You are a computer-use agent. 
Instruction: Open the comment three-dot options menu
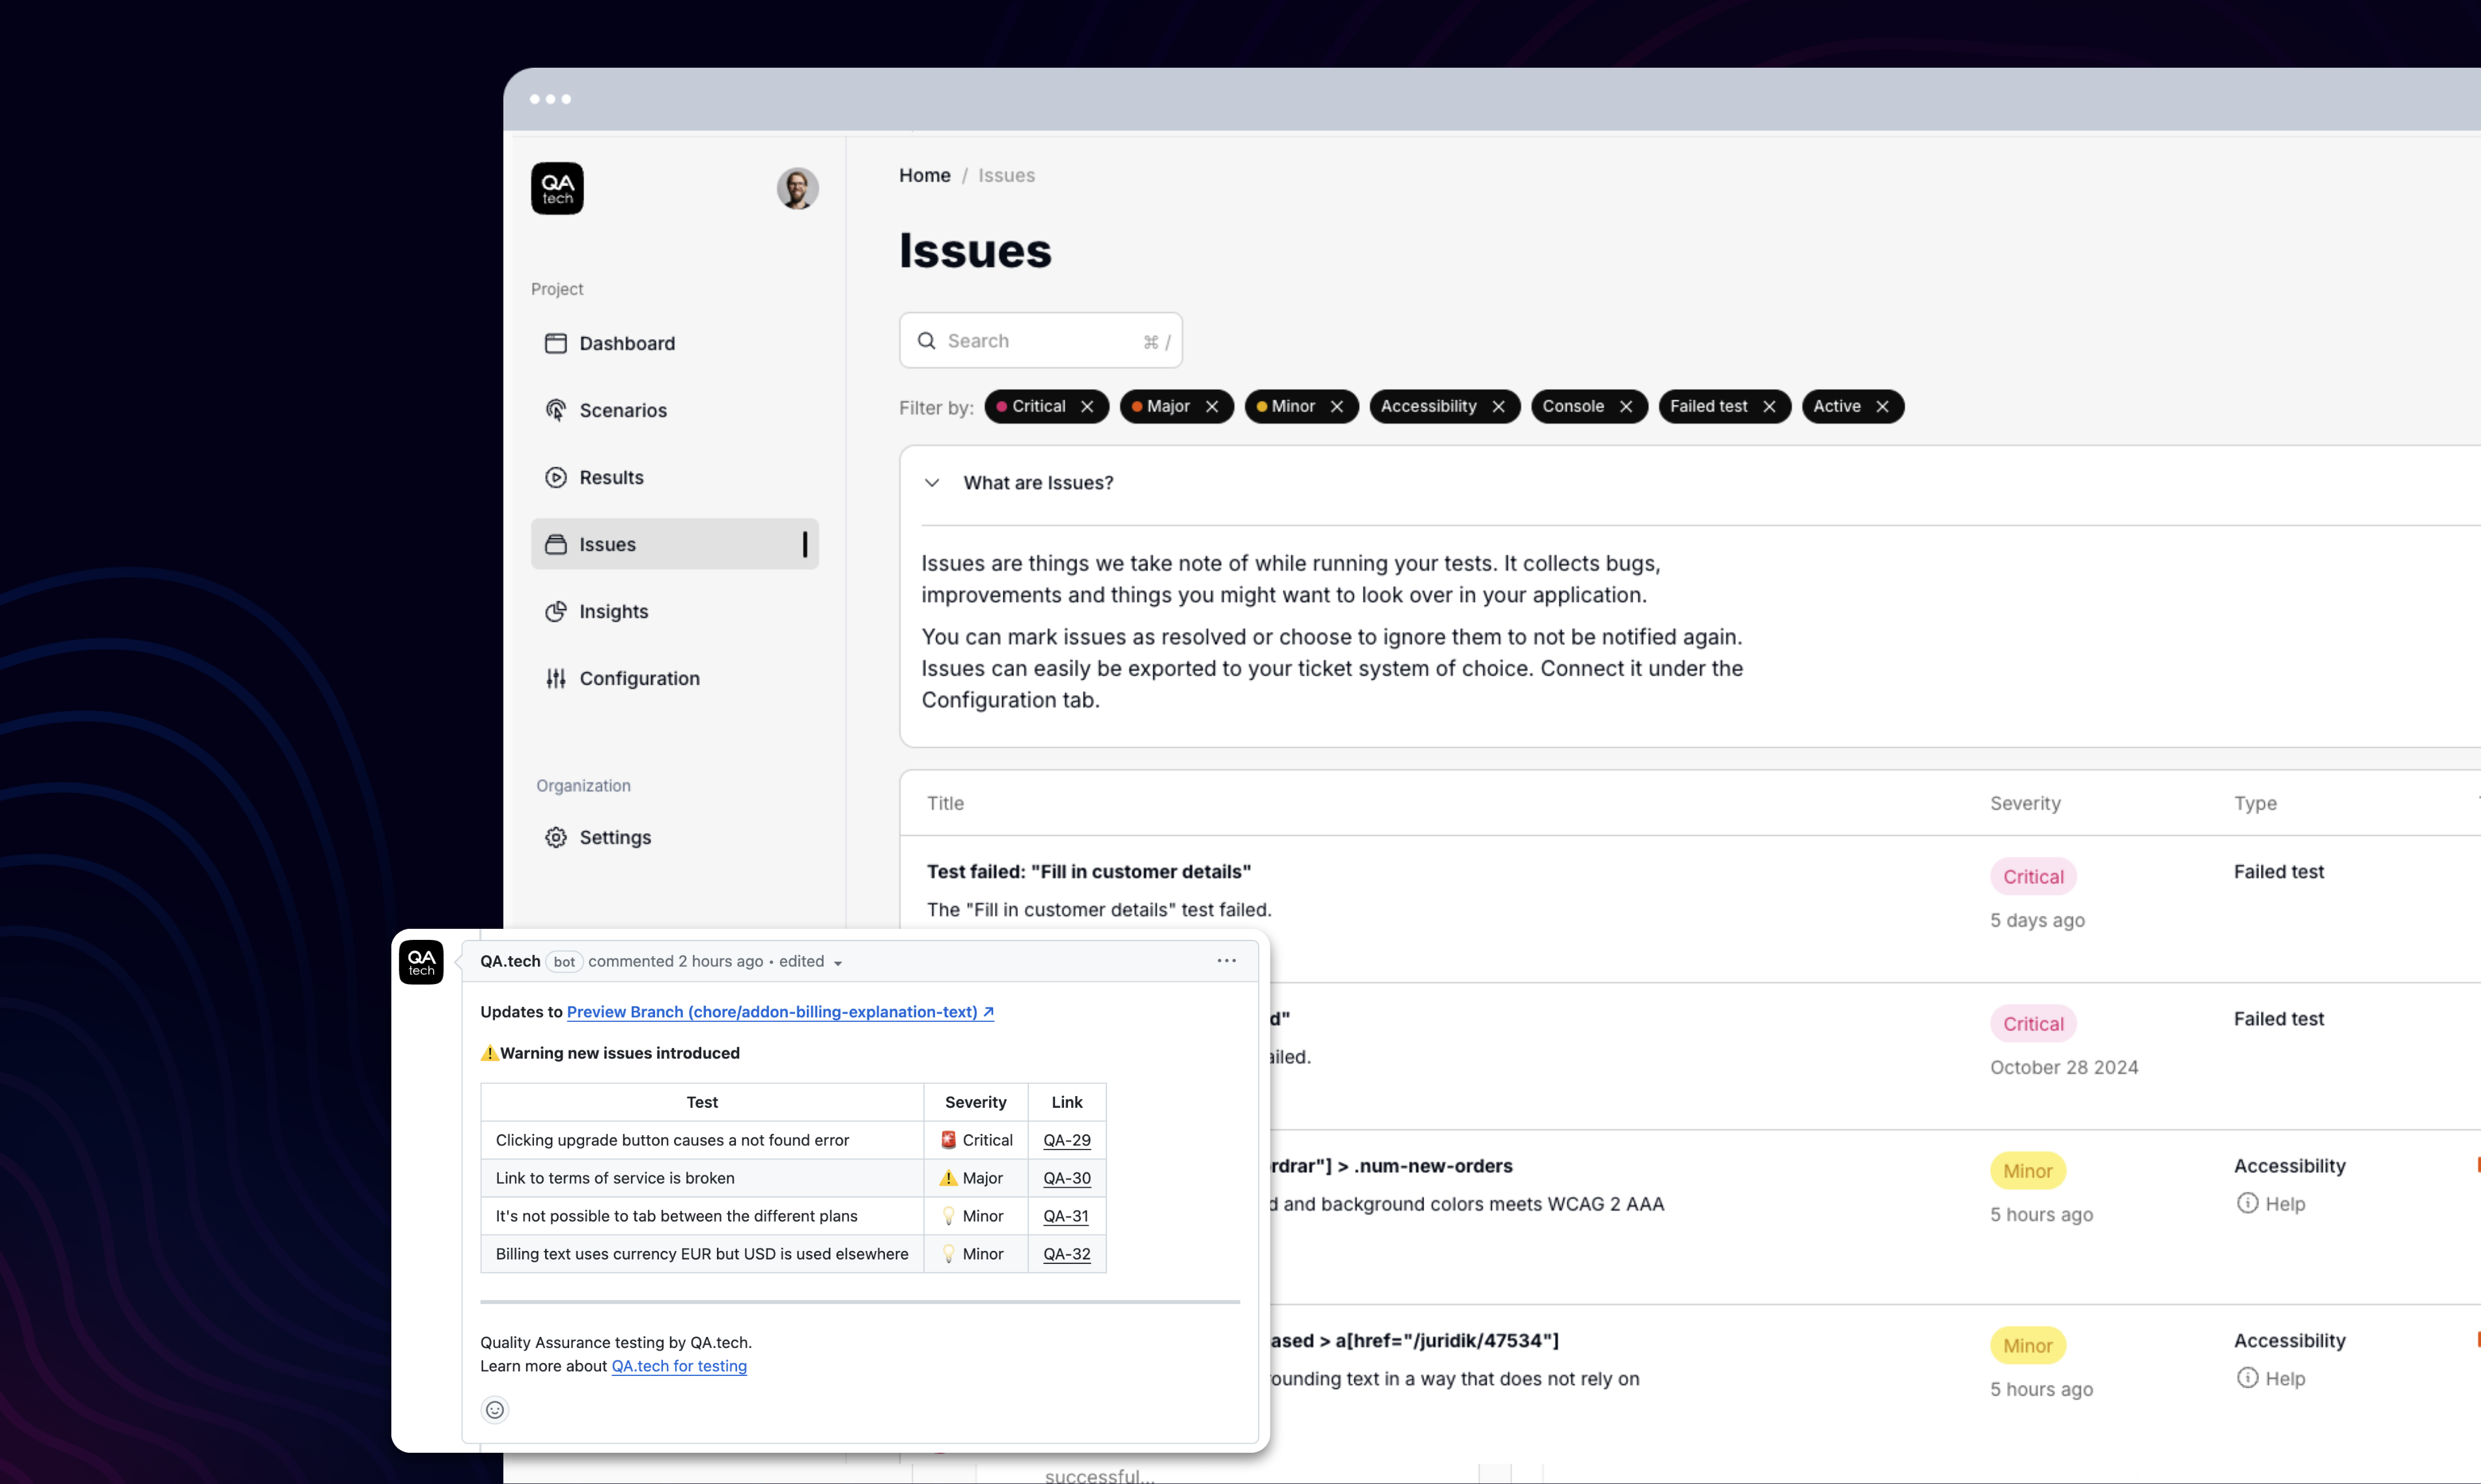point(1226,960)
